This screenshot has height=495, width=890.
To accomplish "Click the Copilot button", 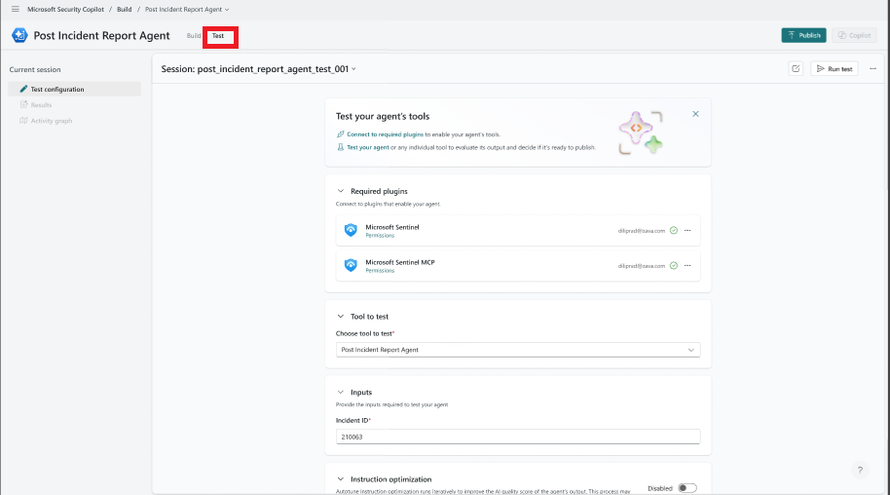I will [854, 35].
